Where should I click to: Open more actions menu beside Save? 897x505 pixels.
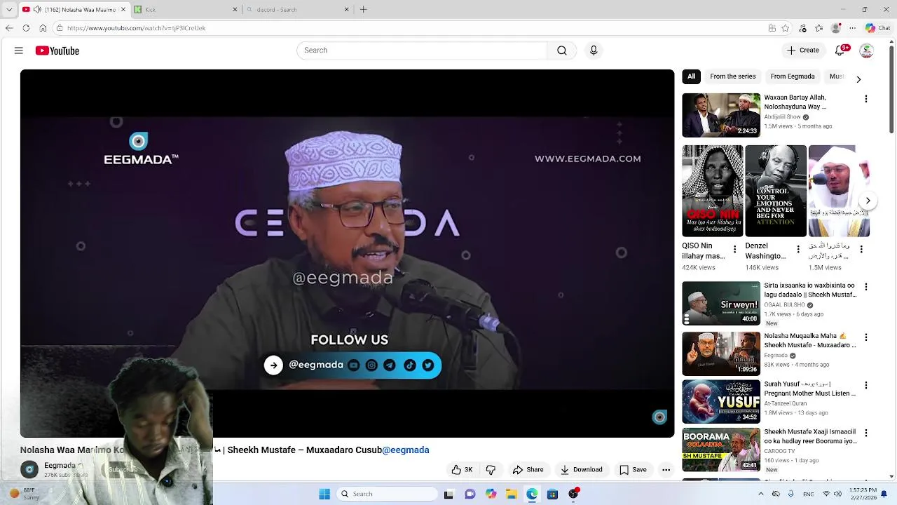coord(666,470)
